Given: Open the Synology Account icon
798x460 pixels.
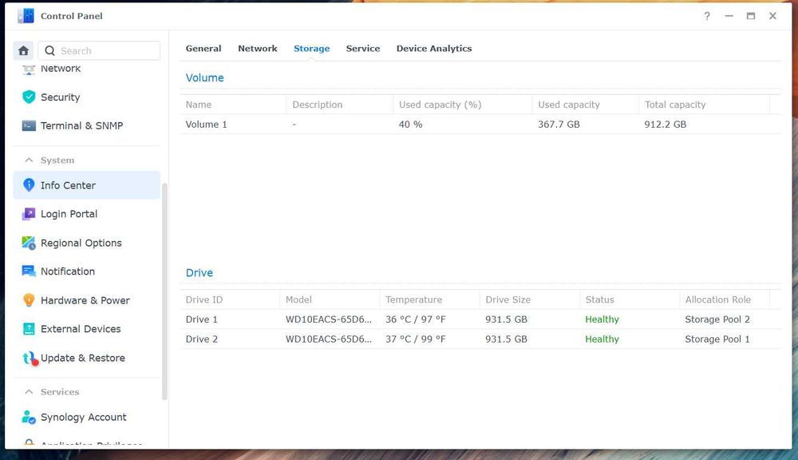Looking at the screenshot, I should 29,417.
